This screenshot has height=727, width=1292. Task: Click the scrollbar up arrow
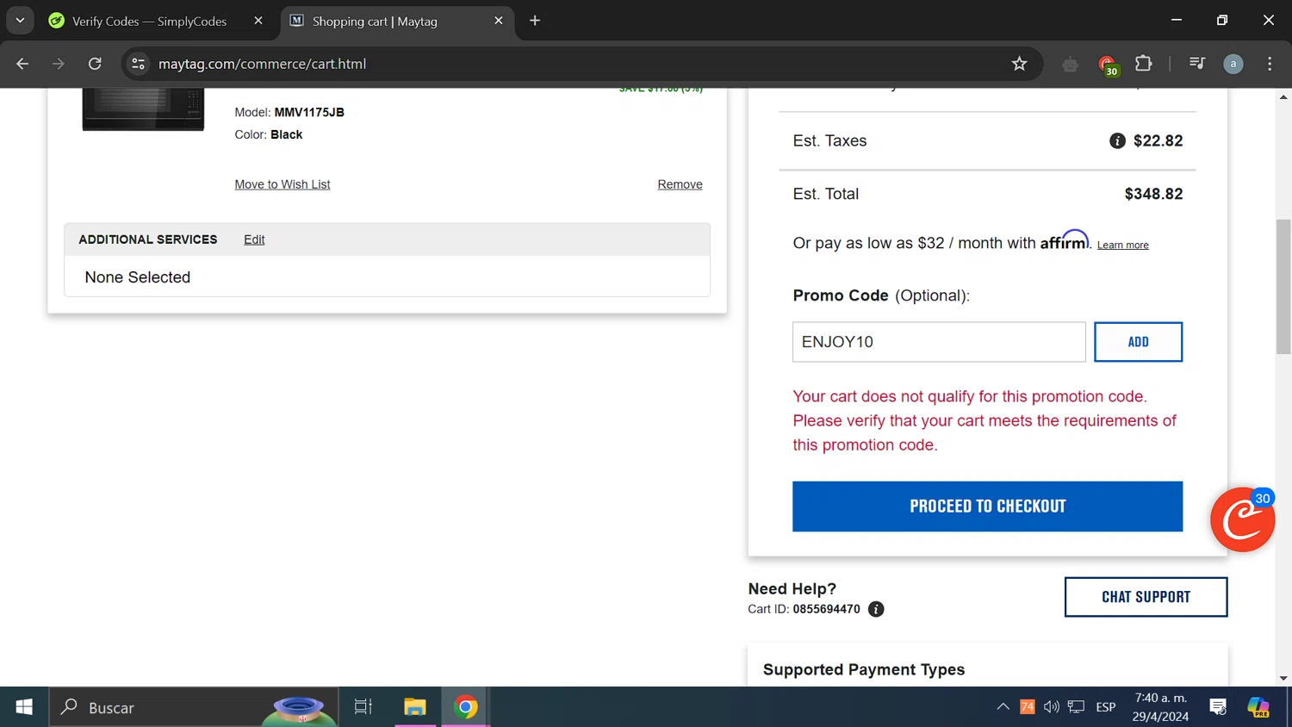1283,96
